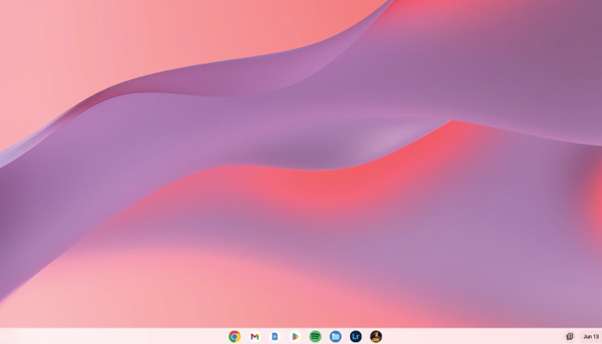Click empty shelf space between avatar and Tote

point(473,336)
